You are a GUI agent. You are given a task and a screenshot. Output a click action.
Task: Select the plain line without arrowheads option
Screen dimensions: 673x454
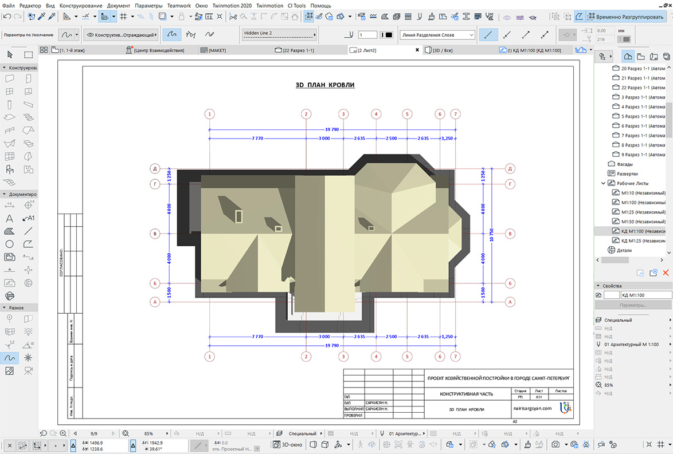click(x=488, y=35)
